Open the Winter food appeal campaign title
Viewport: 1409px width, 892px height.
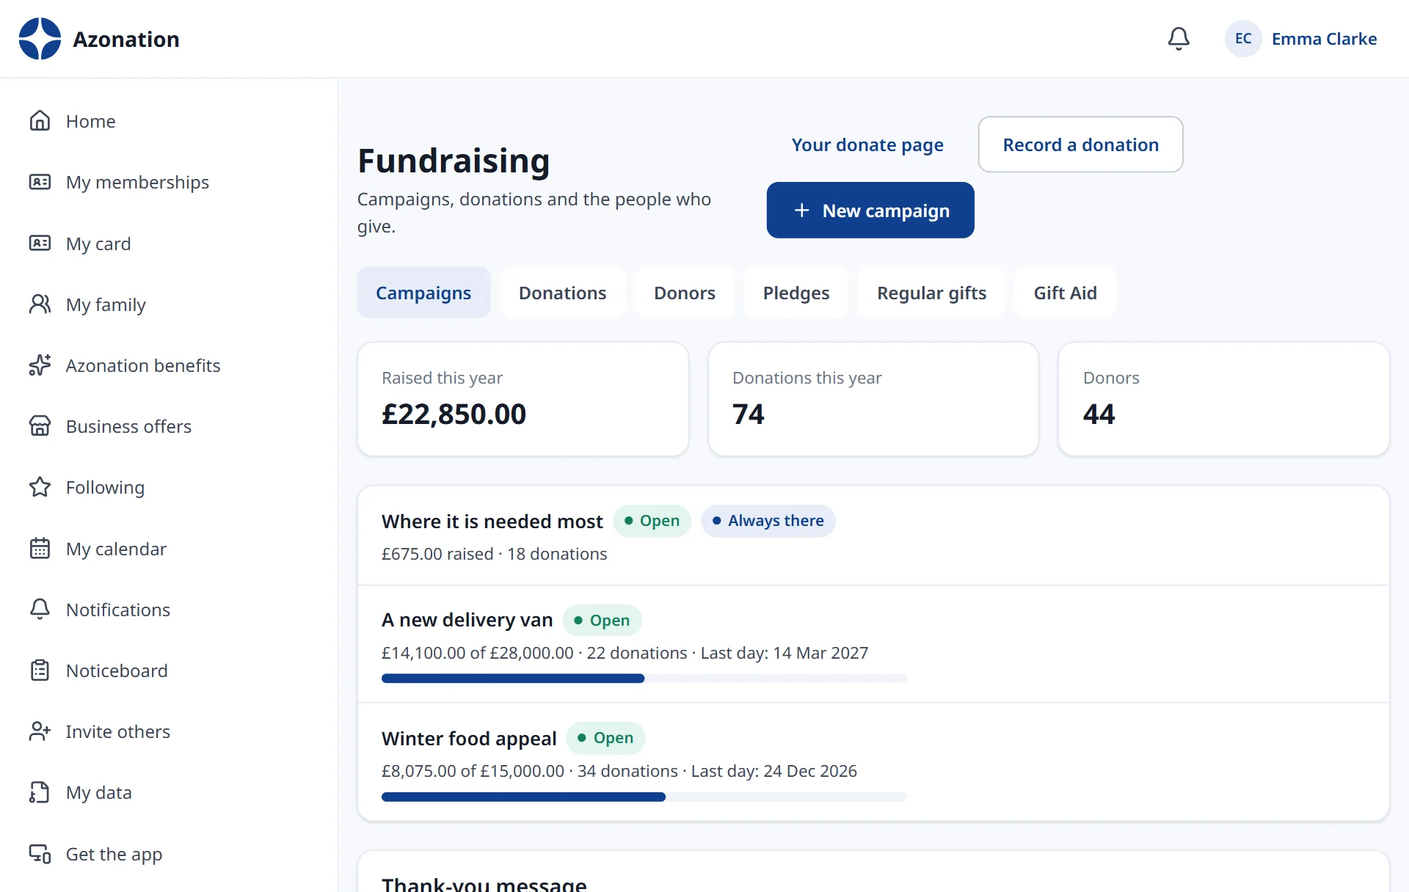point(469,738)
